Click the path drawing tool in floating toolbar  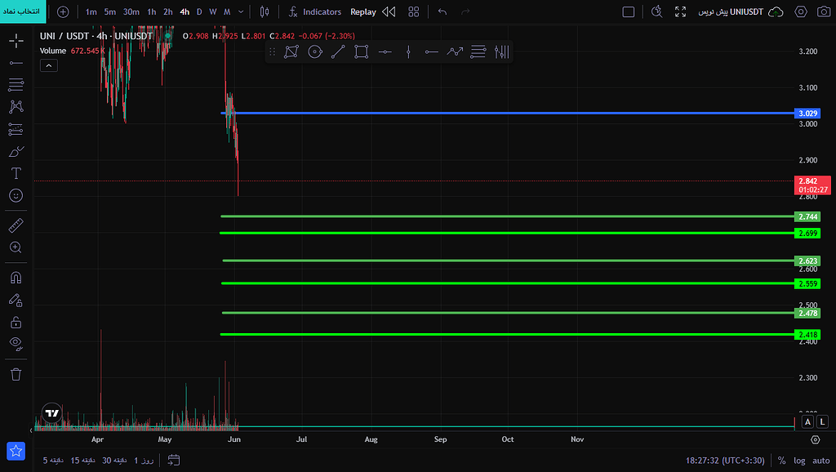291,51
